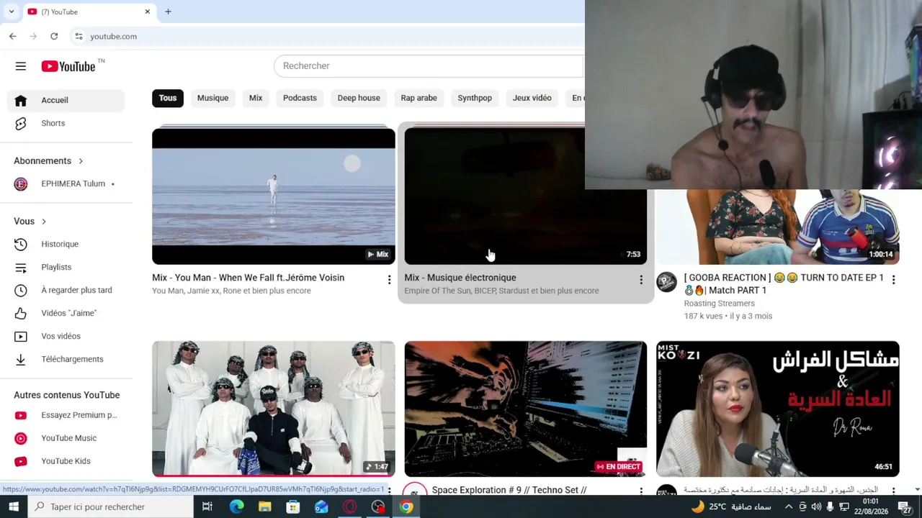The height and width of the screenshot is (518, 922).
Task: Open the Roasting Streamers channel link
Action: pos(719,304)
